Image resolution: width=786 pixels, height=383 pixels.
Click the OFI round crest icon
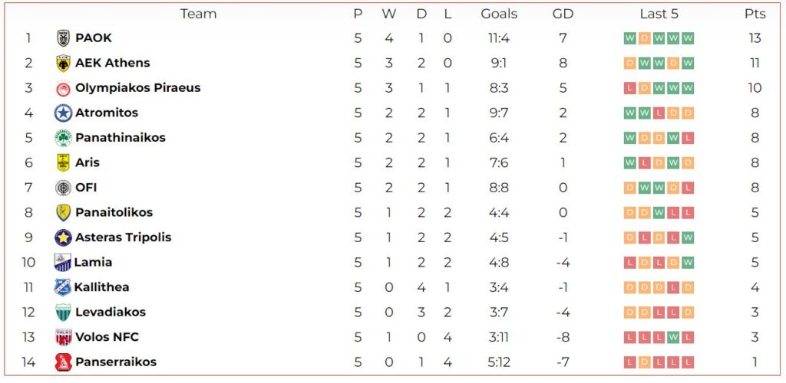63,188
